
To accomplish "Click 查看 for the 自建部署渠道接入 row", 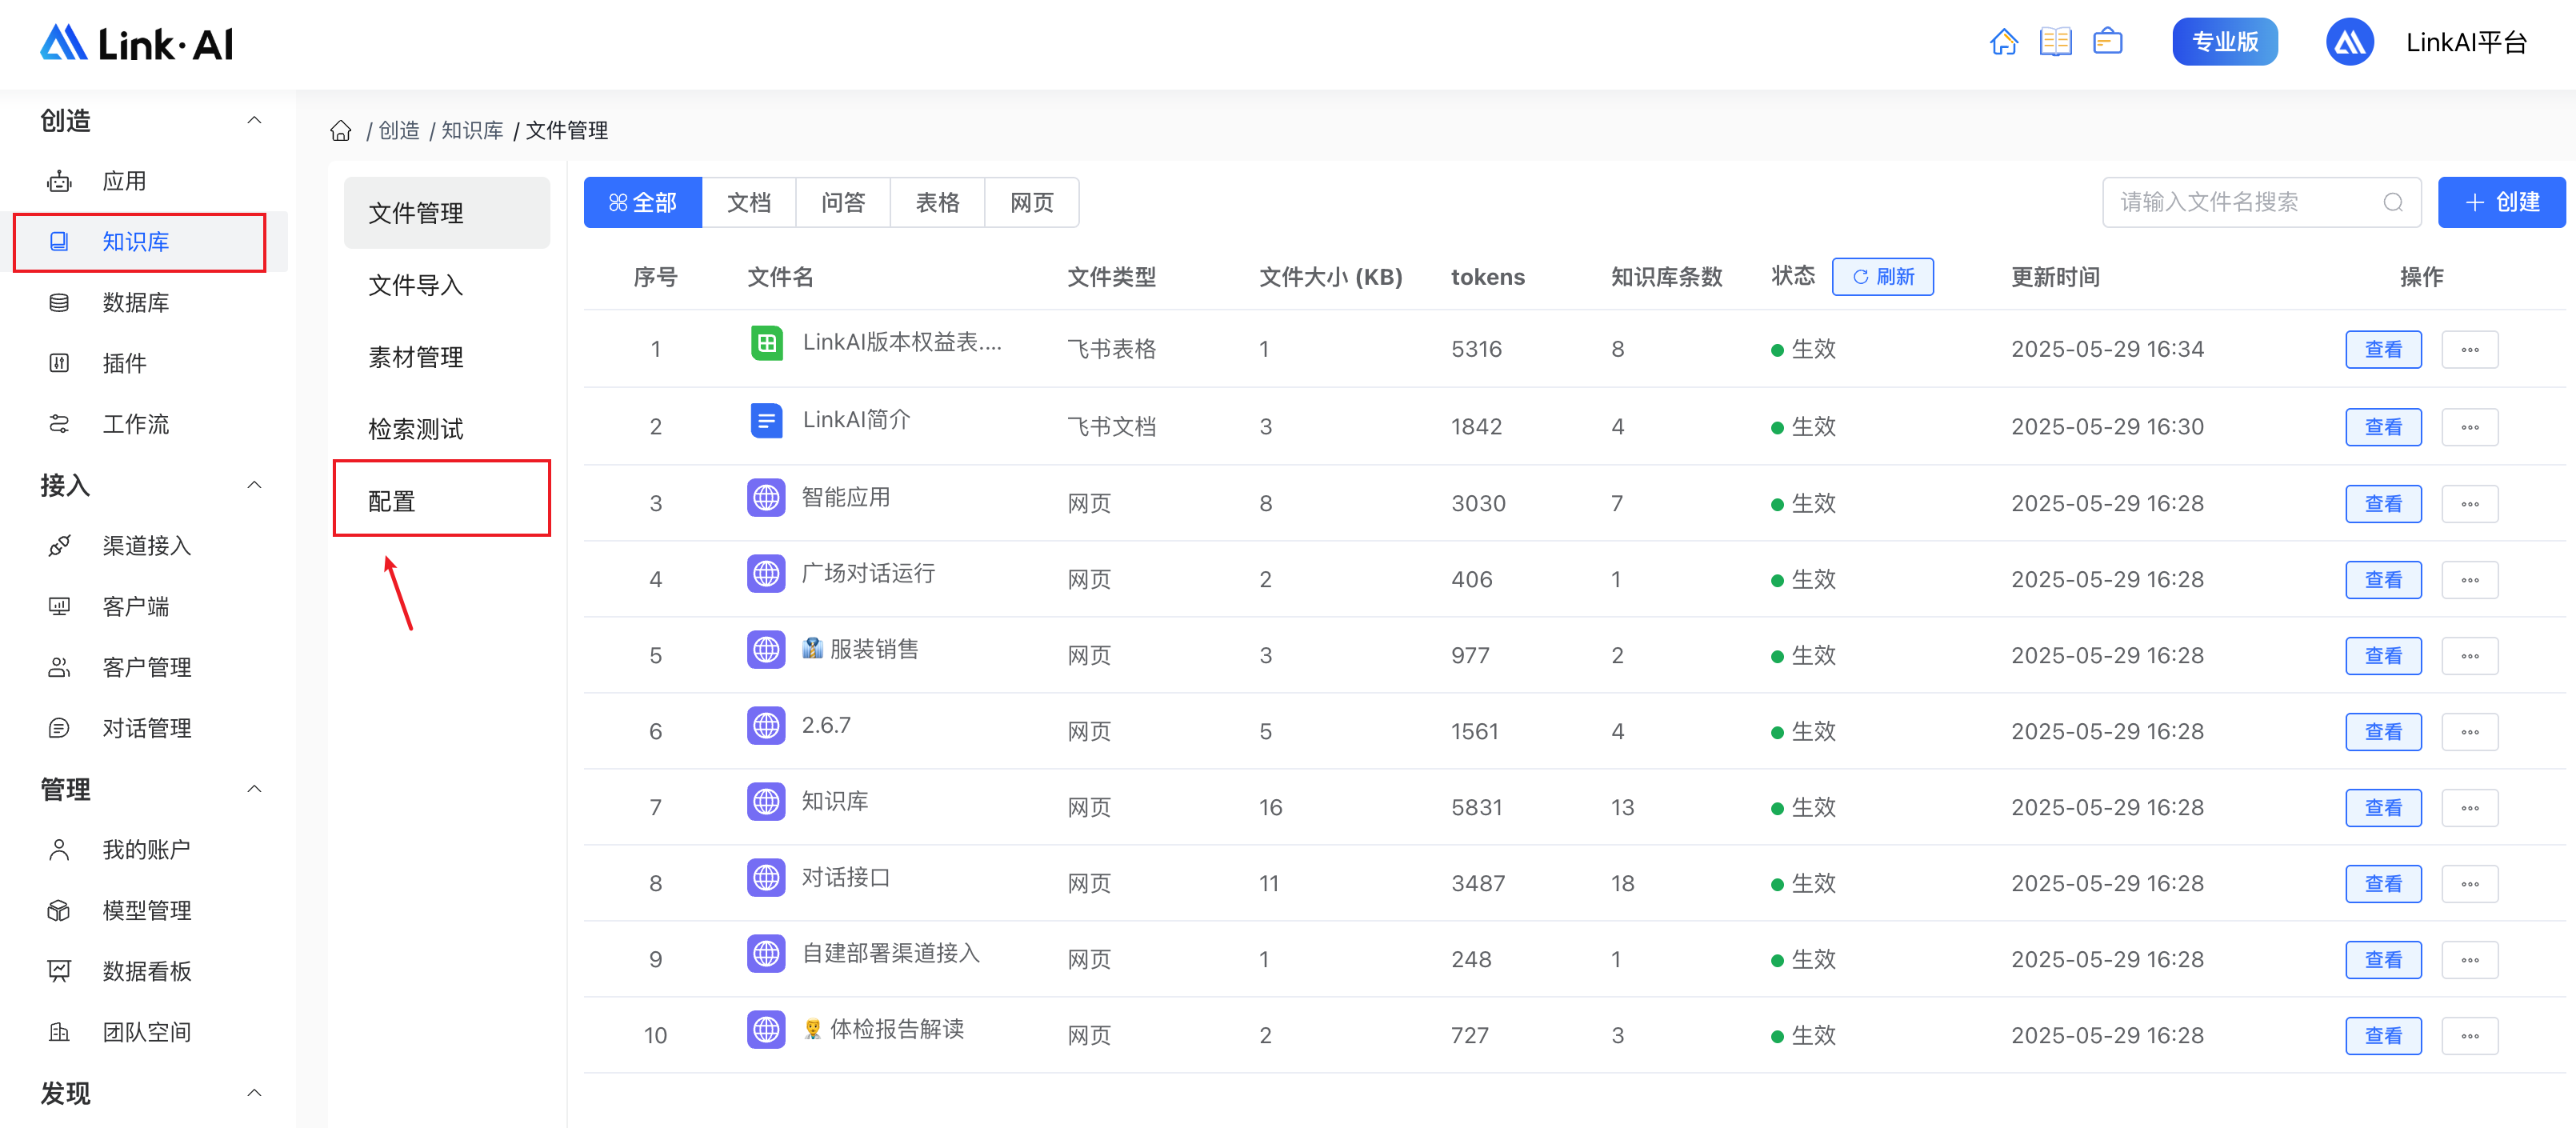I will (x=2383, y=960).
